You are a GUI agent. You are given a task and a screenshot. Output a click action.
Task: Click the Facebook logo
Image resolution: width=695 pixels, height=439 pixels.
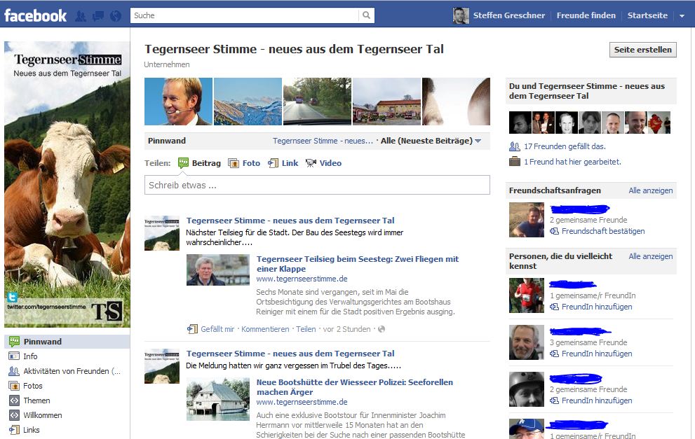36,16
